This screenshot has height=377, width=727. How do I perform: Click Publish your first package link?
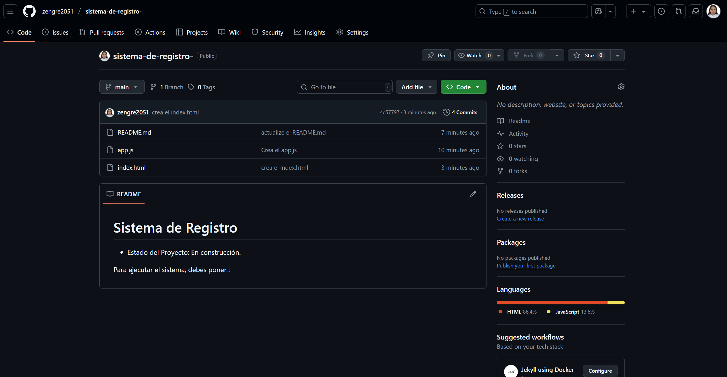(x=526, y=265)
